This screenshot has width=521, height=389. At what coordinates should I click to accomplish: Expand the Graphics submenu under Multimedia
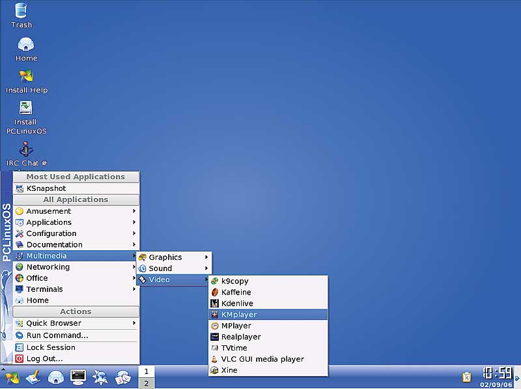tap(174, 257)
